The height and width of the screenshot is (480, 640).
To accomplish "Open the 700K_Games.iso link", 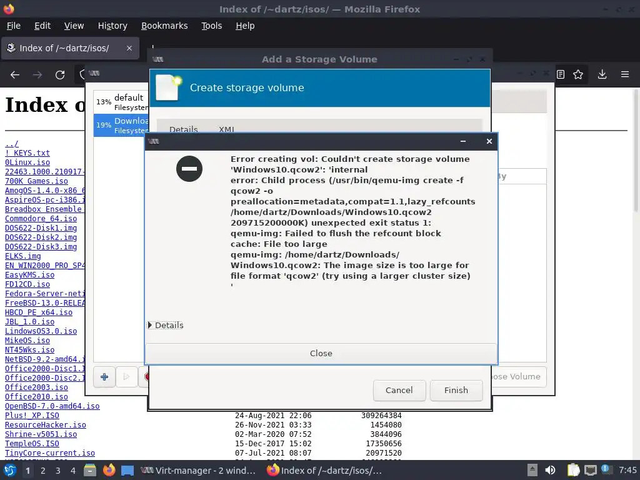I will tap(36, 181).
